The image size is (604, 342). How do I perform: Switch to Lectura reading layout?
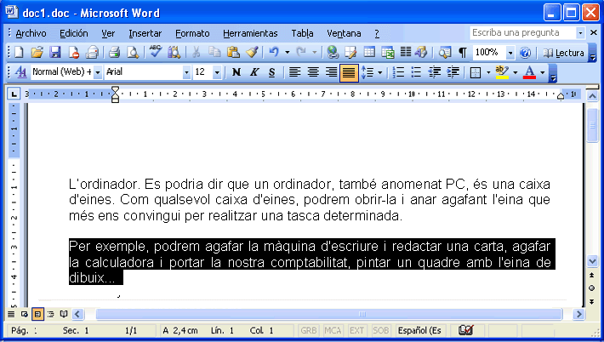[x=563, y=53]
